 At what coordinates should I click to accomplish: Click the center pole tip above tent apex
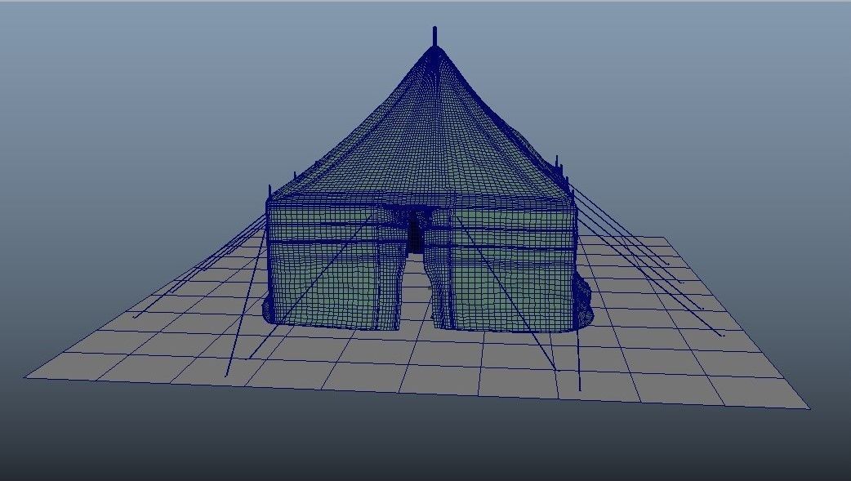pyautogui.click(x=434, y=36)
